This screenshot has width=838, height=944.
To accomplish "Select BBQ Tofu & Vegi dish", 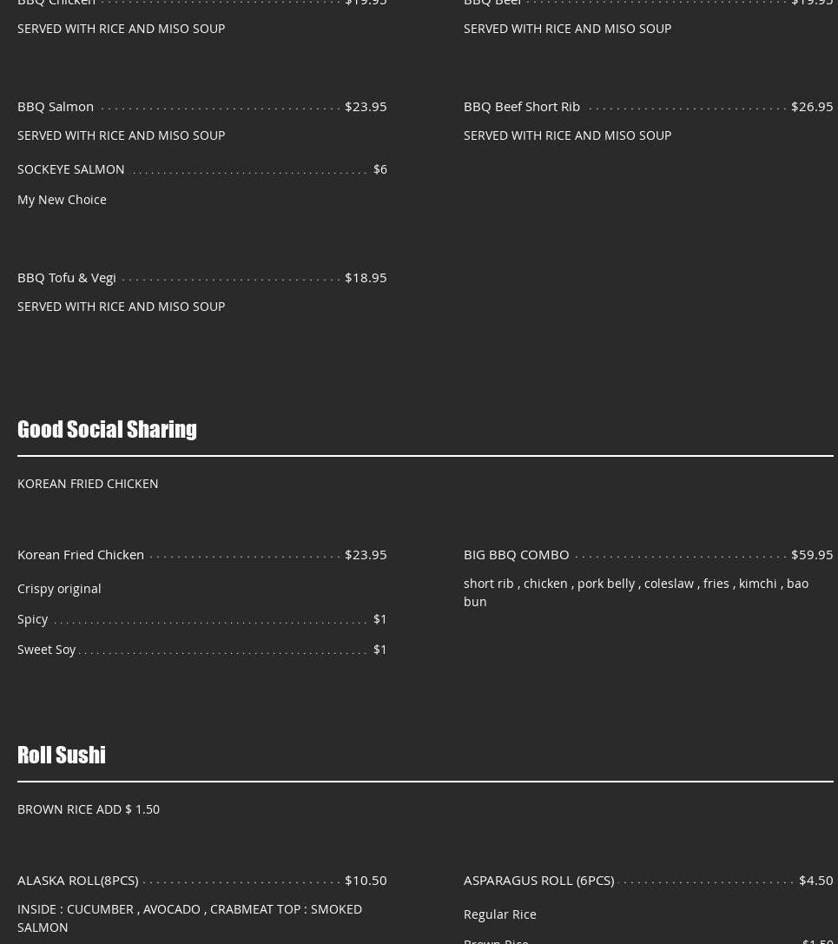I will coord(67,277).
